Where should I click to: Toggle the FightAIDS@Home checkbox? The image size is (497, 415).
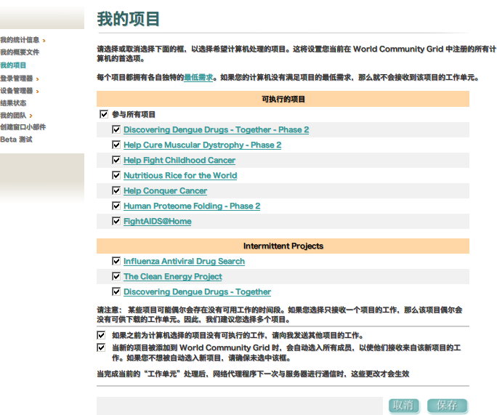116,221
